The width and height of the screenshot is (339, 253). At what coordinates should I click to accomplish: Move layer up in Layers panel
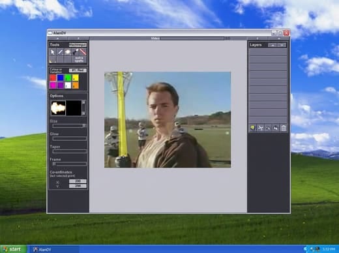point(273,45)
